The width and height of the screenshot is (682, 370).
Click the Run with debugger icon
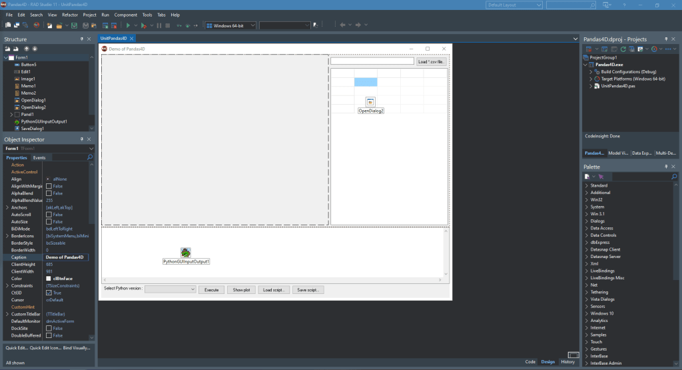point(144,25)
